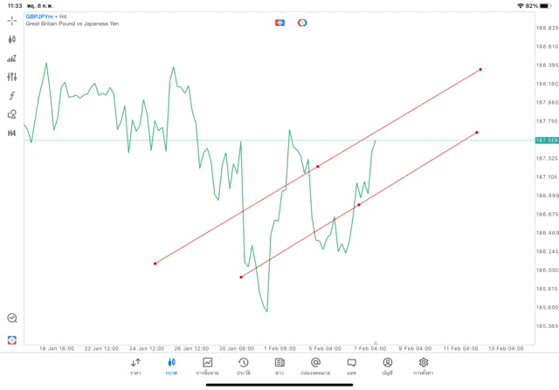The image size is (559, 390).
Task: Select the crosshair tool in left sidebar
Action: click(x=12, y=20)
